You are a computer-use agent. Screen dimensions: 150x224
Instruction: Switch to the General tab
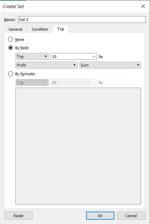pos(15,29)
